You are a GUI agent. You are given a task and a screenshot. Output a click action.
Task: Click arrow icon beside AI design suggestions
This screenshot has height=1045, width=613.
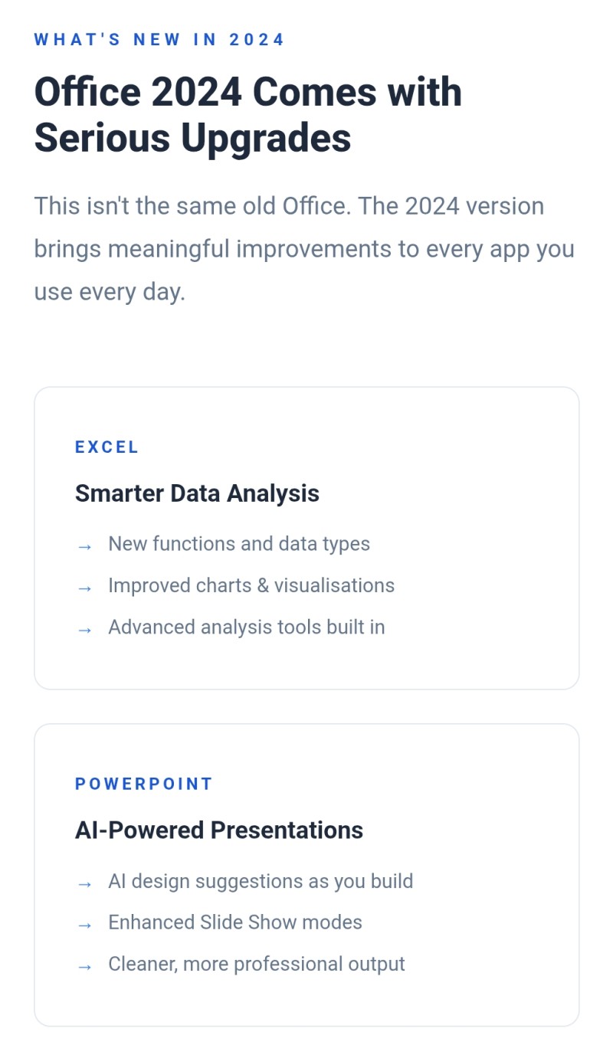84,883
